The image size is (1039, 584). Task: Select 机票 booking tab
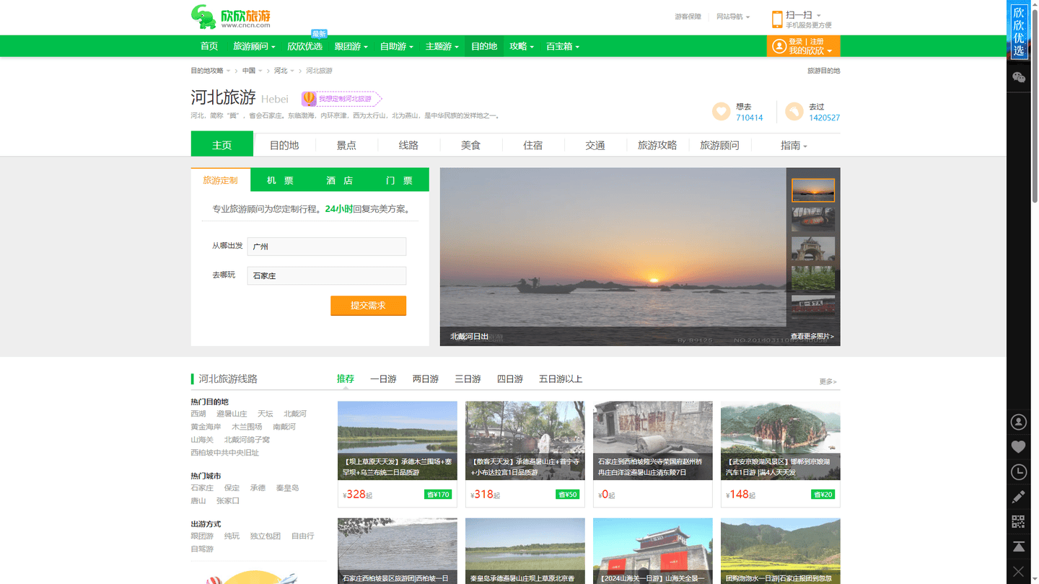(280, 180)
